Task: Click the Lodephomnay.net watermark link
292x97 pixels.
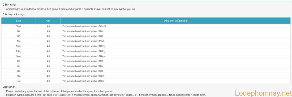Action: [263, 93]
